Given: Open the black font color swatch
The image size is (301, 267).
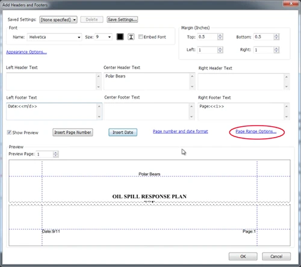Looking at the screenshot, I should (120, 37).
